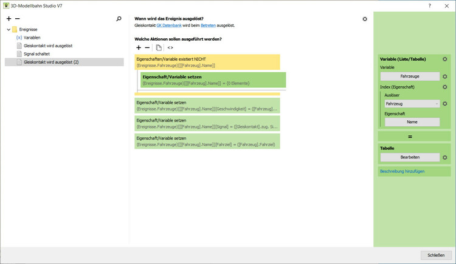
Task: Delete the selected action with the minus icon
Action: click(x=147, y=47)
